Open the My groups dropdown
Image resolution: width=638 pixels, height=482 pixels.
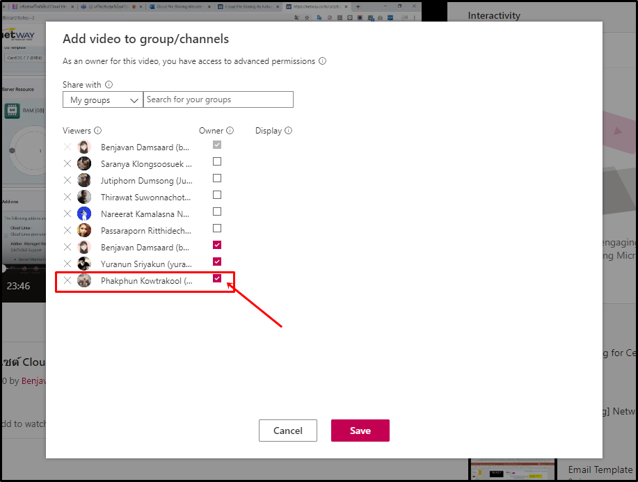pyautogui.click(x=103, y=100)
